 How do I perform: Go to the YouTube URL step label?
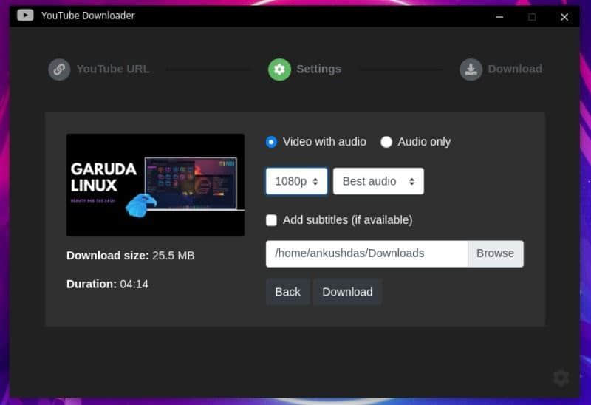point(113,69)
